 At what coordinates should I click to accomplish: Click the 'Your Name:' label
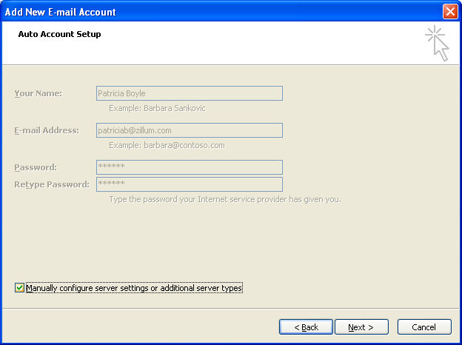tap(38, 93)
